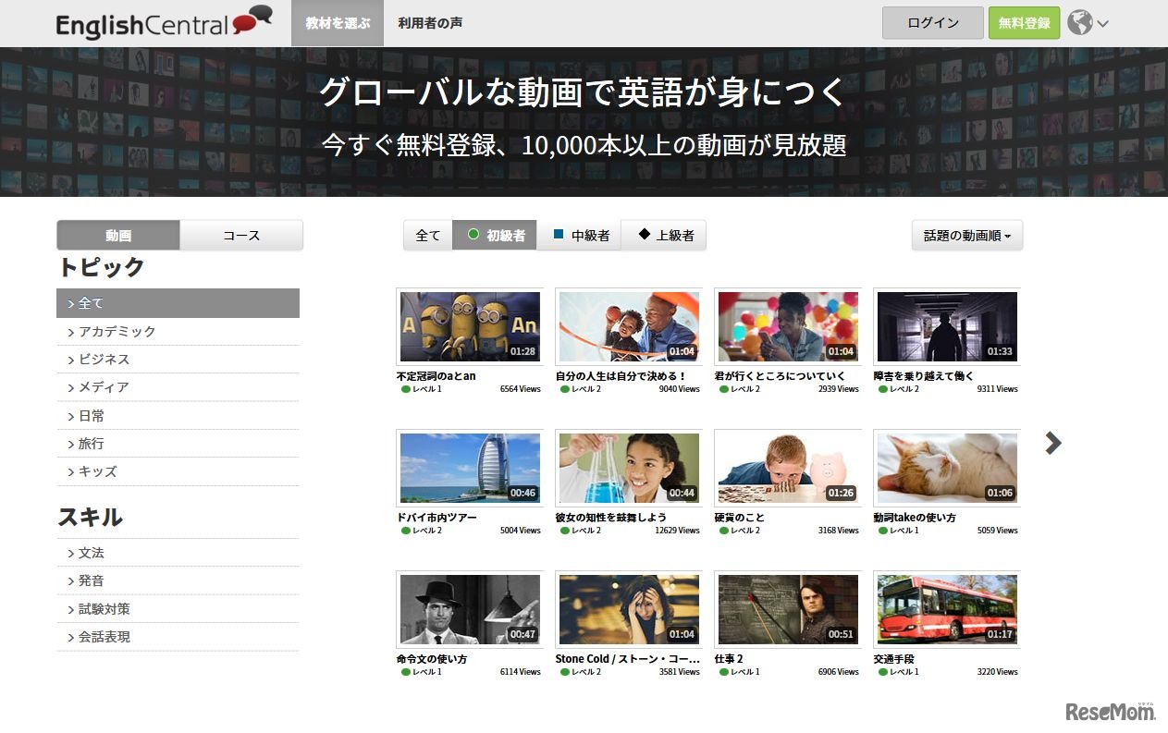The width and height of the screenshot is (1168, 733).
Task: Open the Minions 不定冠詞のaとan video thumbnail
Action: tap(470, 326)
